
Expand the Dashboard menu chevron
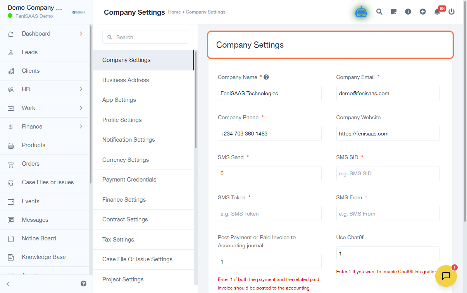[81, 34]
